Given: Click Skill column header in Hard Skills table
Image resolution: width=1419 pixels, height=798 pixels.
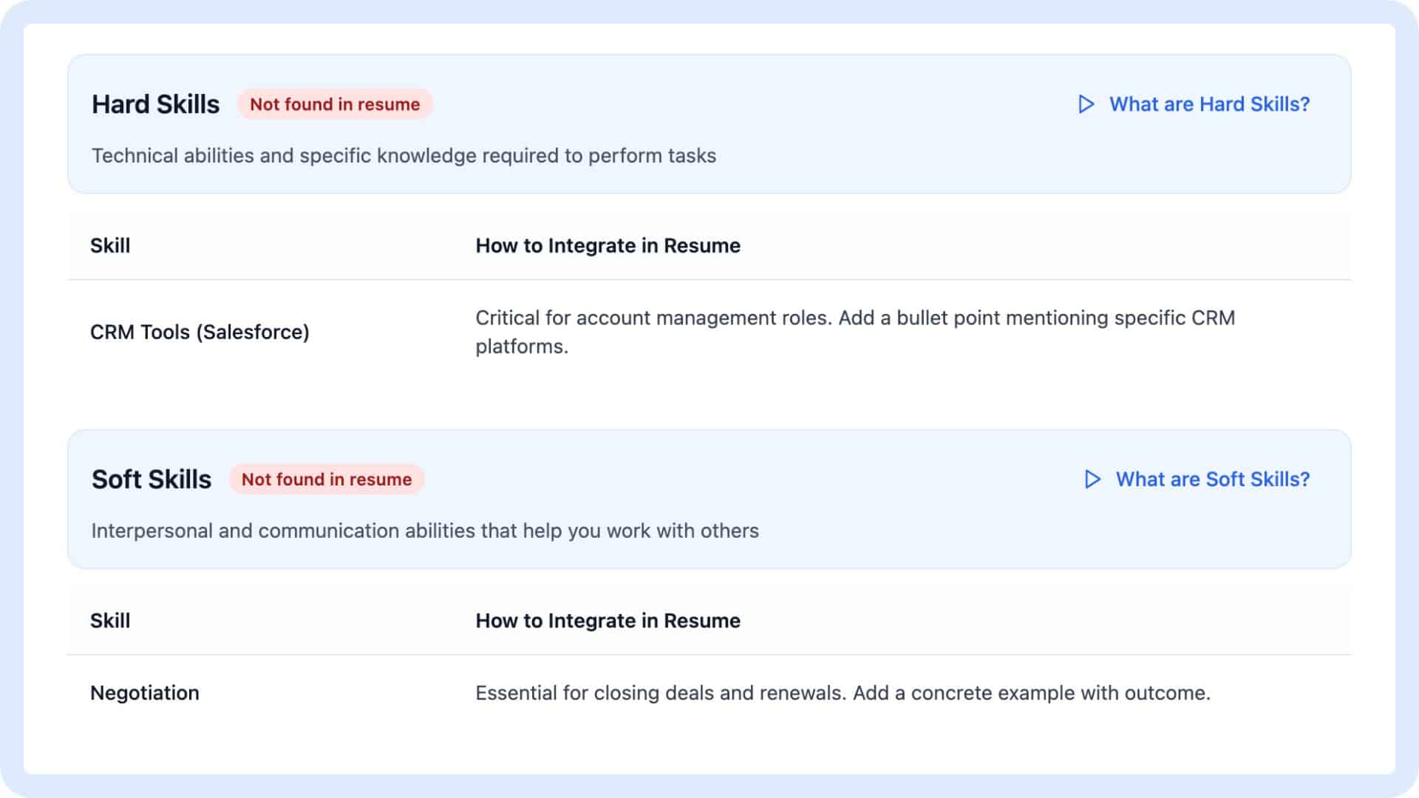Looking at the screenshot, I should [x=110, y=245].
